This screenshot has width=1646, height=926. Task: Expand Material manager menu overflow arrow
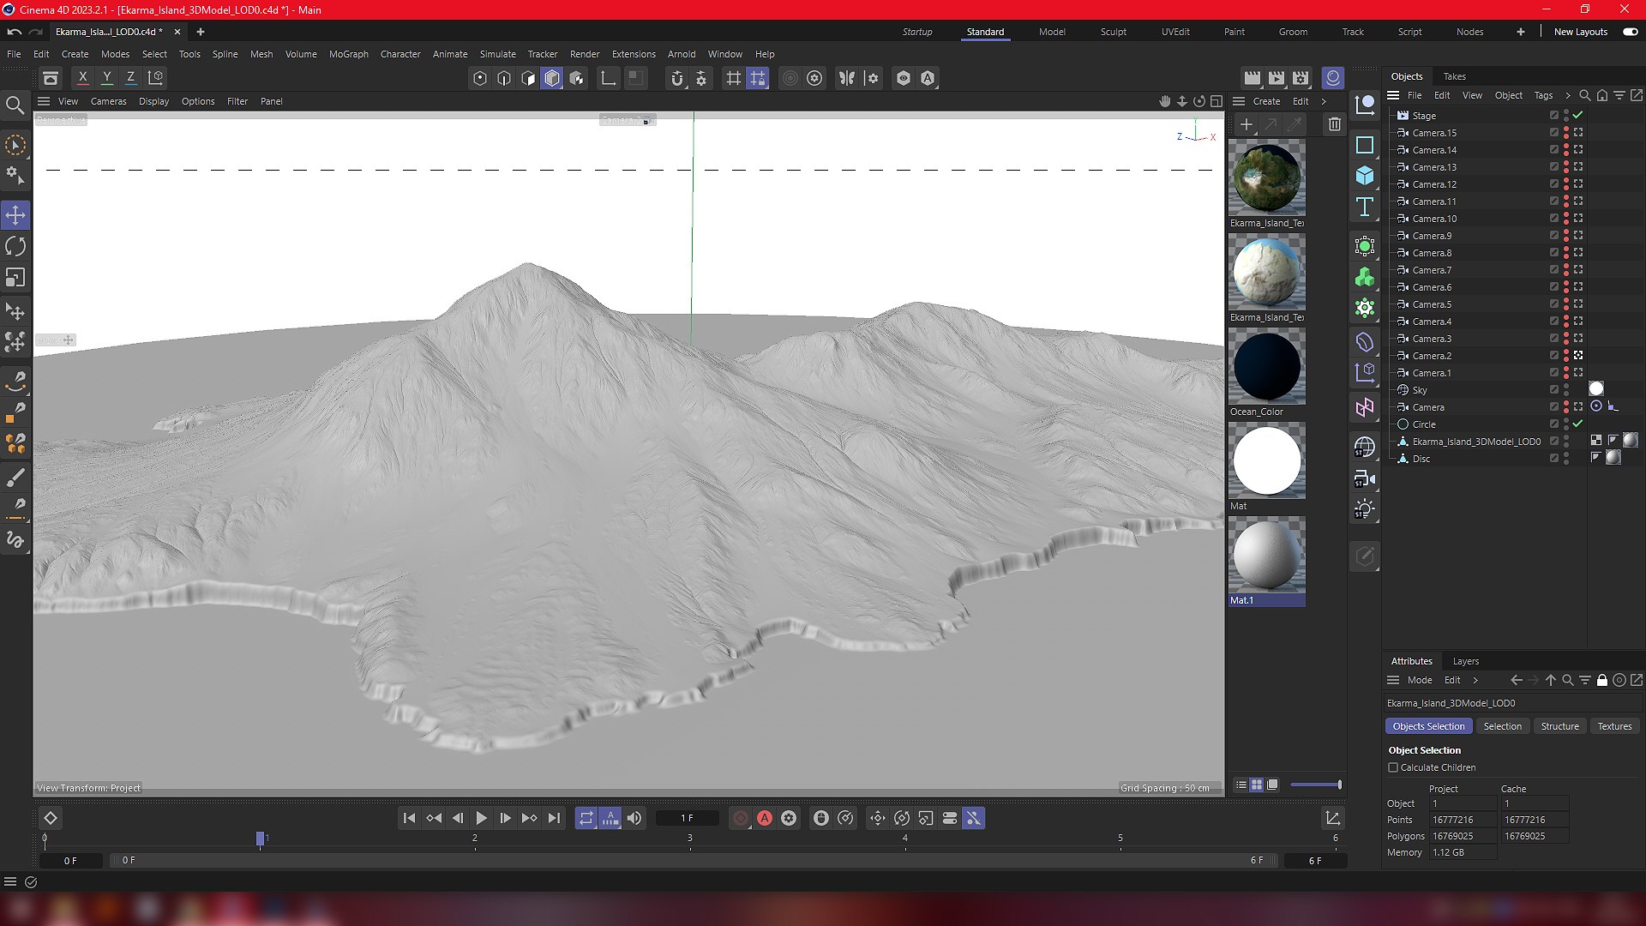point(1324,101)
